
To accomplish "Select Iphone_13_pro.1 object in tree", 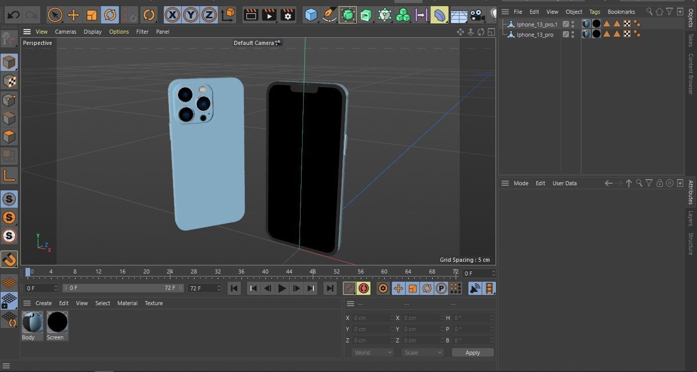I will click(x=537, y=24).
